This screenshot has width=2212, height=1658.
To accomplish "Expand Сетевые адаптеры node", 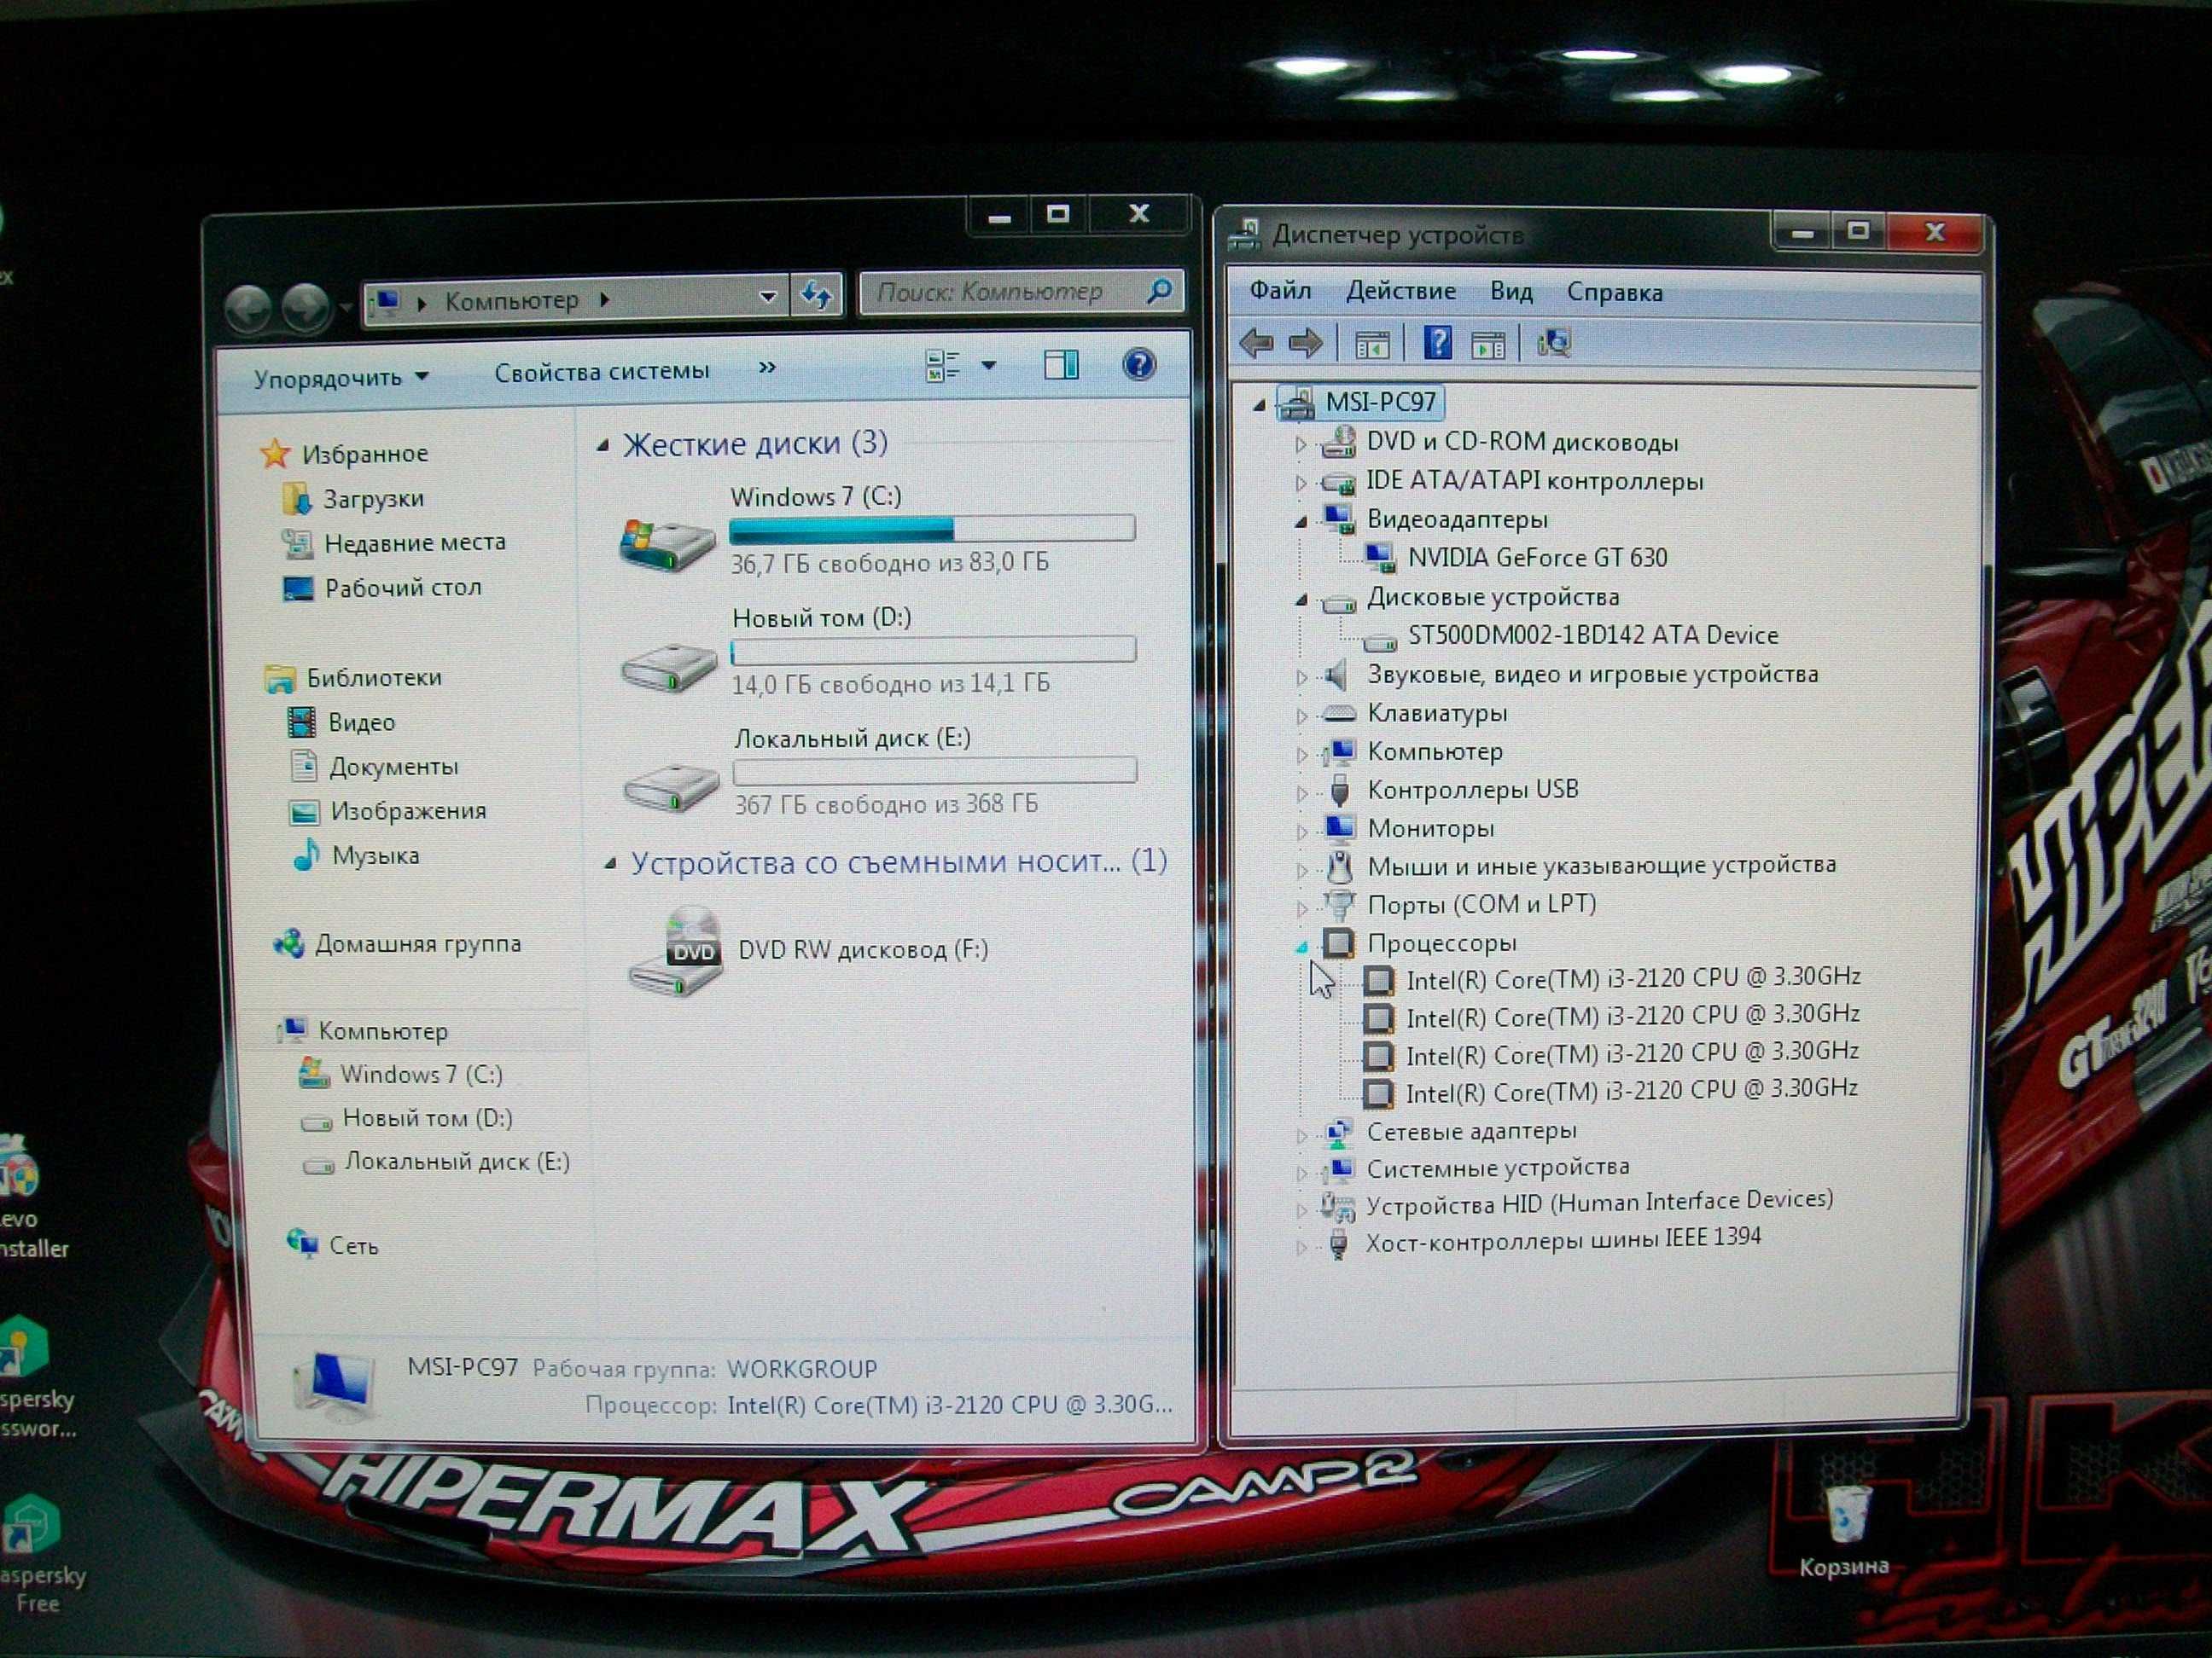I will click(1301, 1134).
